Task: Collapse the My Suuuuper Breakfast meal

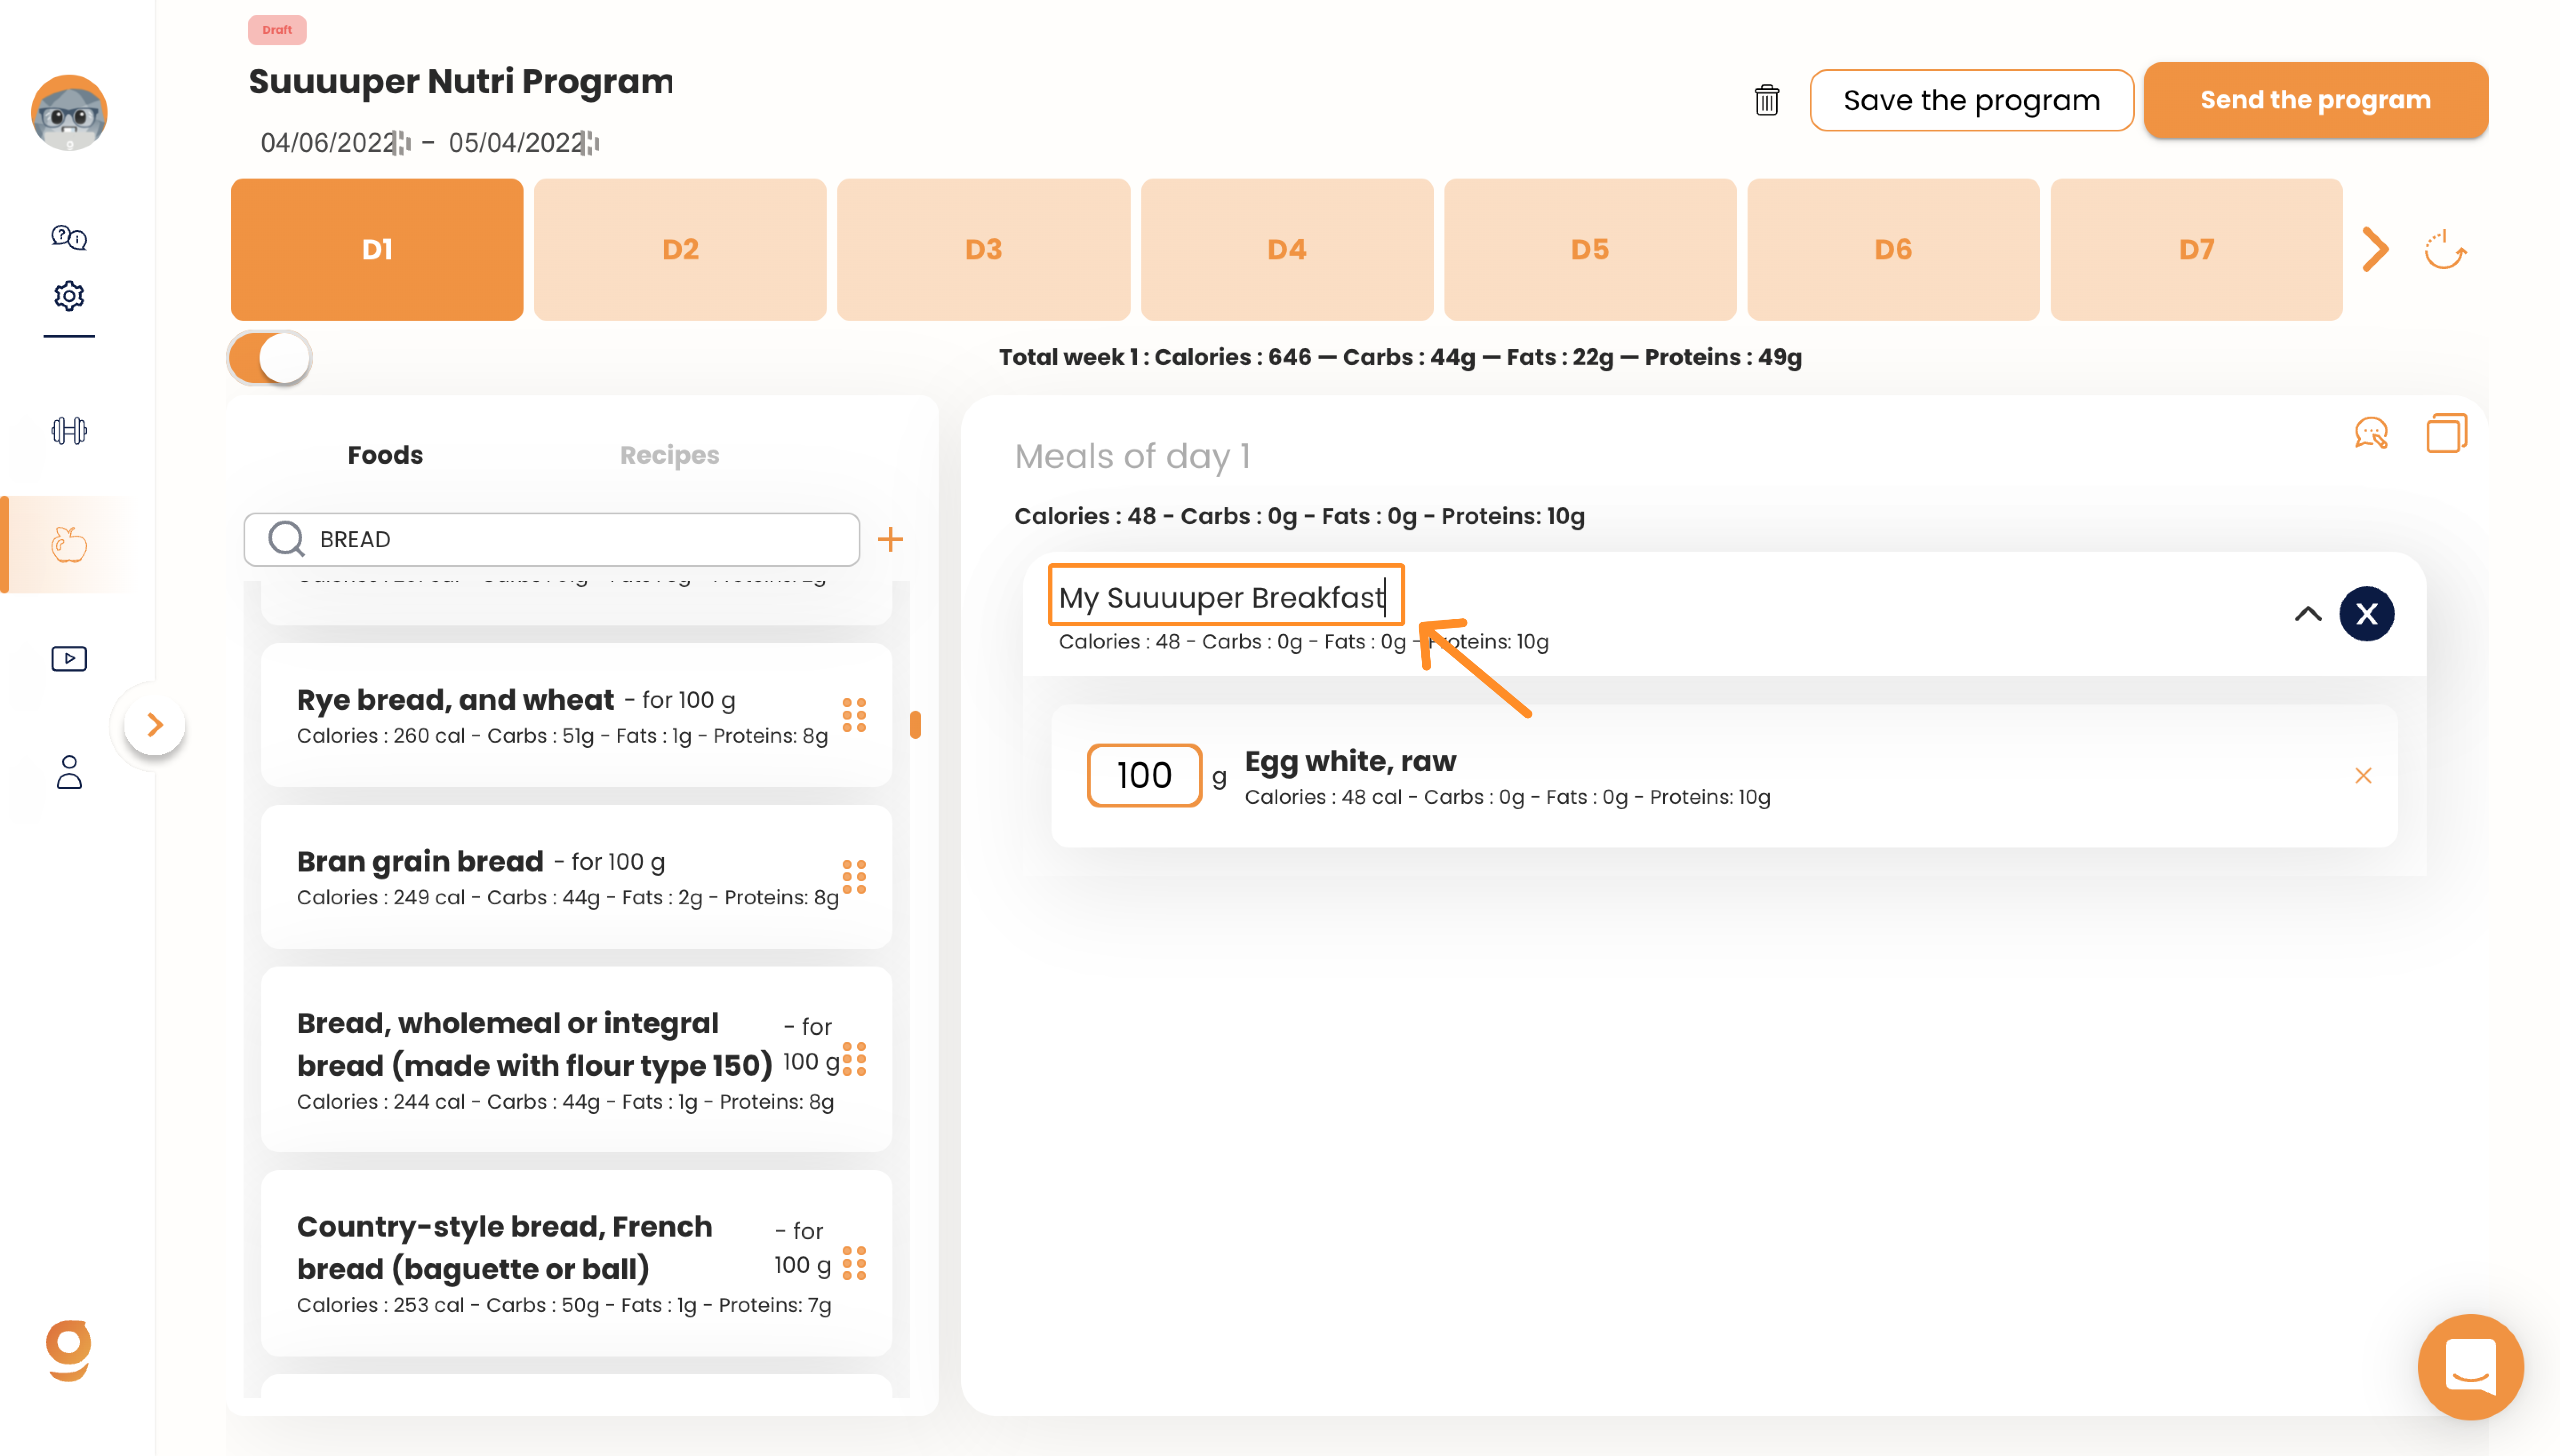Action: click(2308, 614)
